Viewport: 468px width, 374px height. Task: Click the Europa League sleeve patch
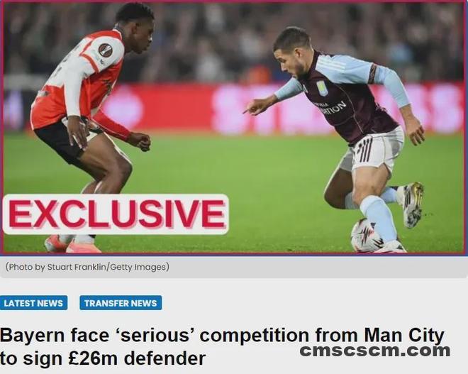[x=106, y=50]
